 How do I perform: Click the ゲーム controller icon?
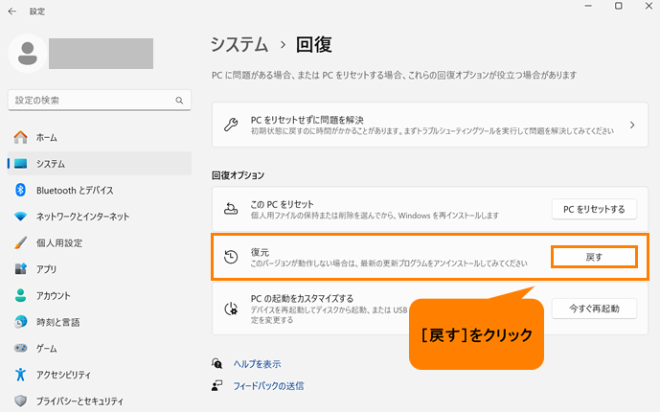point(20,348)
